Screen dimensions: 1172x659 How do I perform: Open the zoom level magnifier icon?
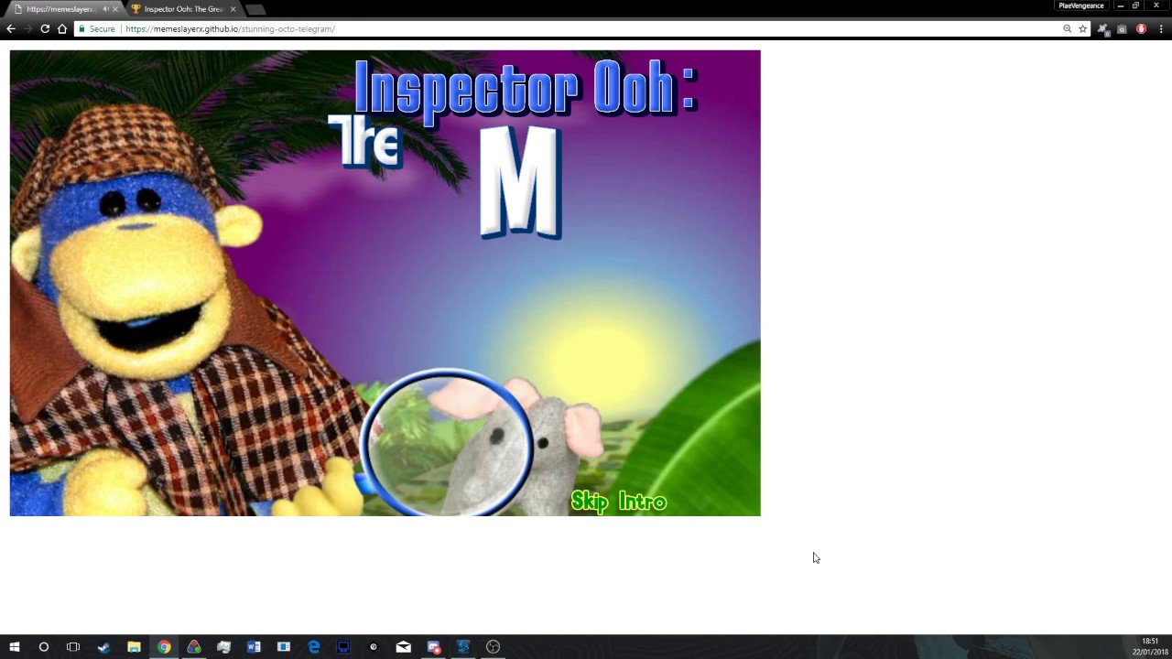point(1067,29)
